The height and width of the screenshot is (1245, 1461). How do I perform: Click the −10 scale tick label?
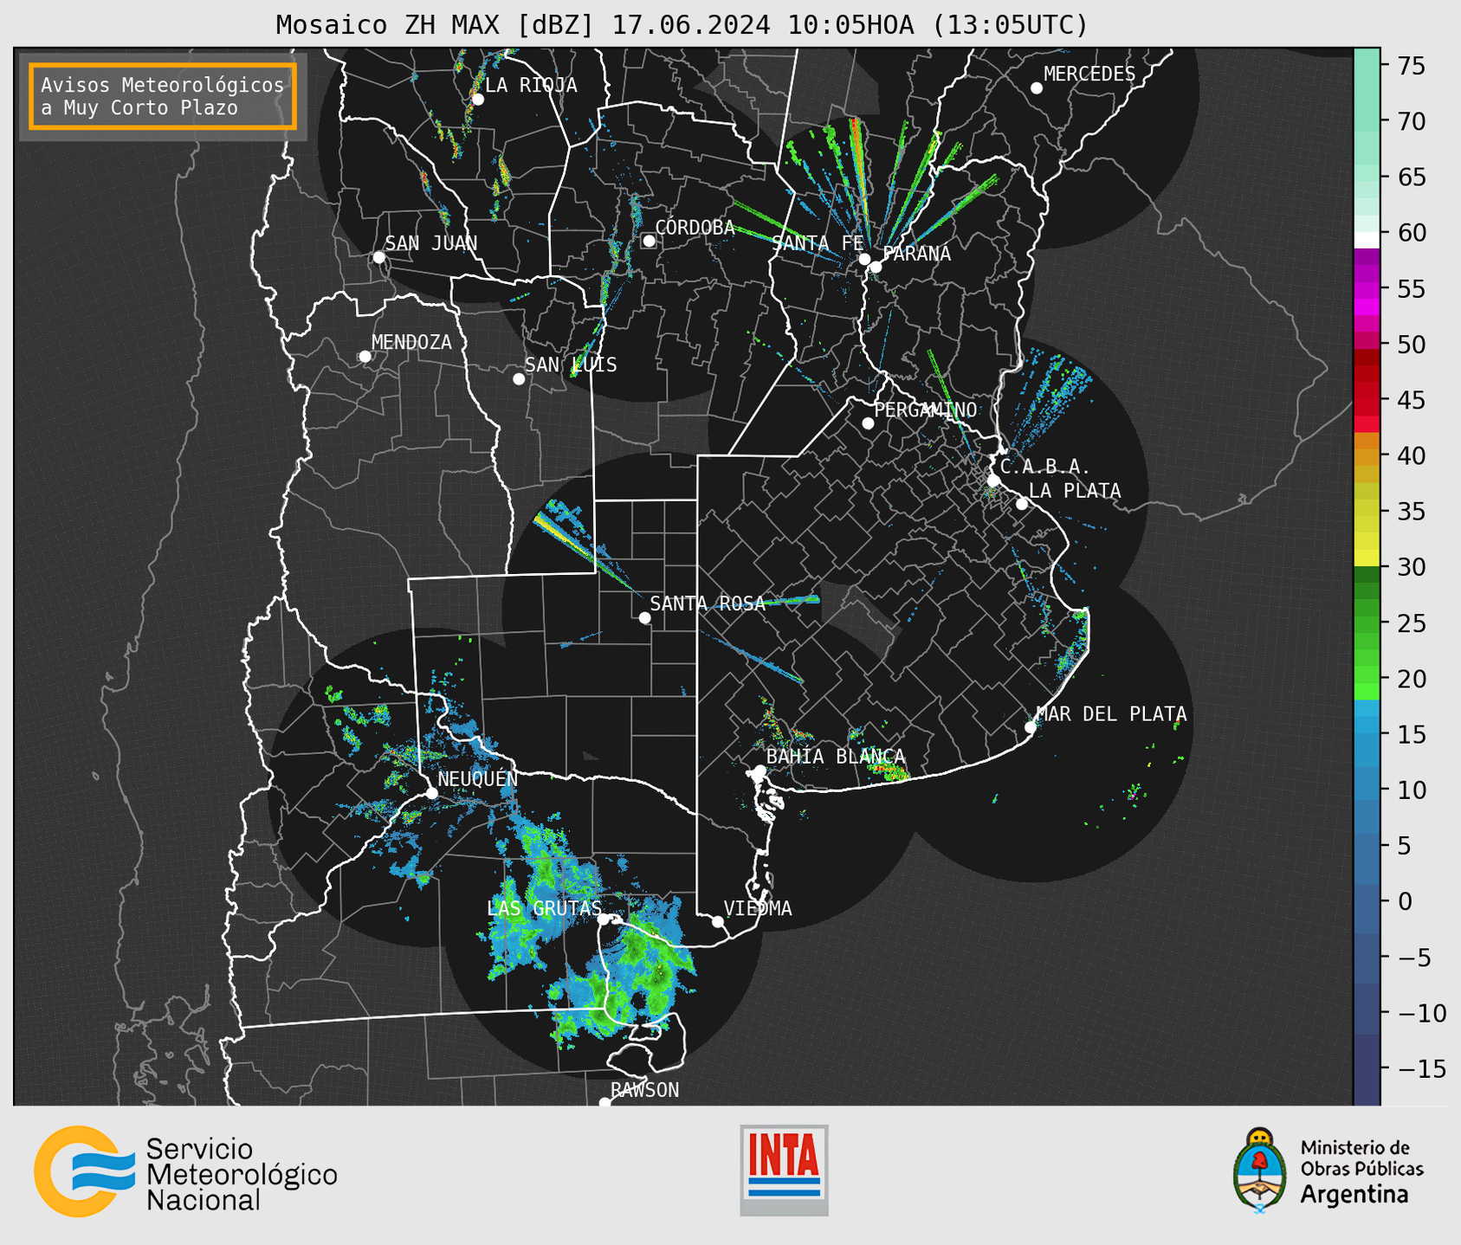tap(1421, 1013)
